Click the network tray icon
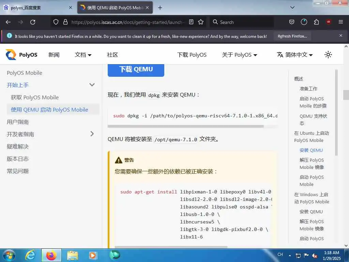This screenshot has width=349, height=262. [298, 256]
